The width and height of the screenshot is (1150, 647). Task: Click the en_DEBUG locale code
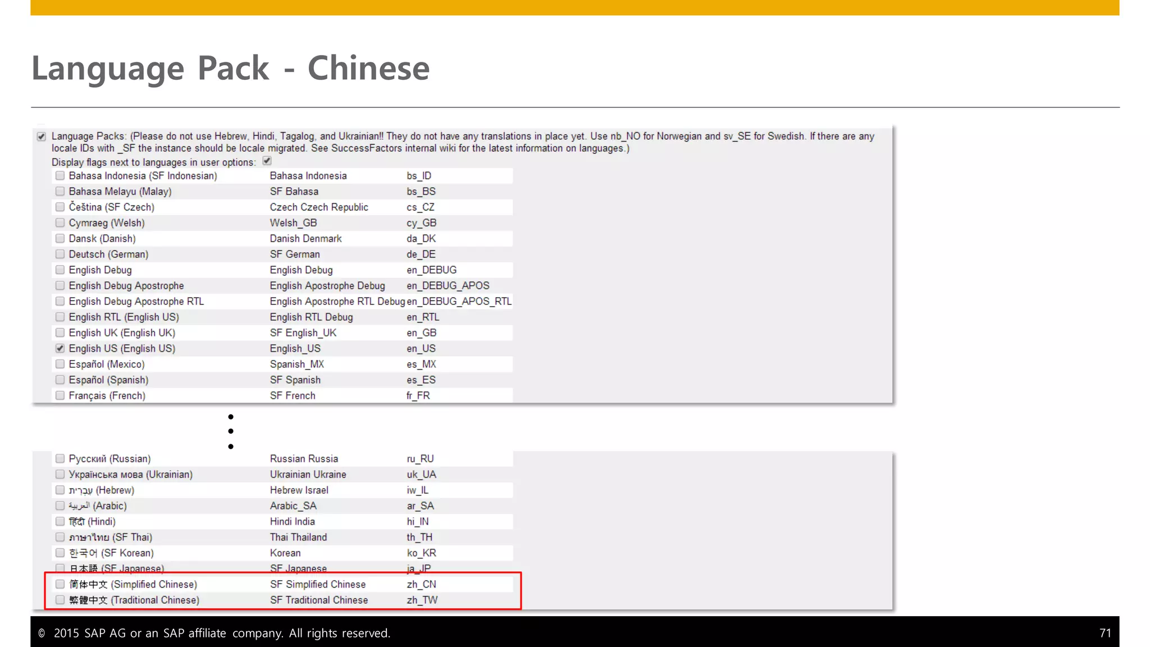[x=432, y=271]
